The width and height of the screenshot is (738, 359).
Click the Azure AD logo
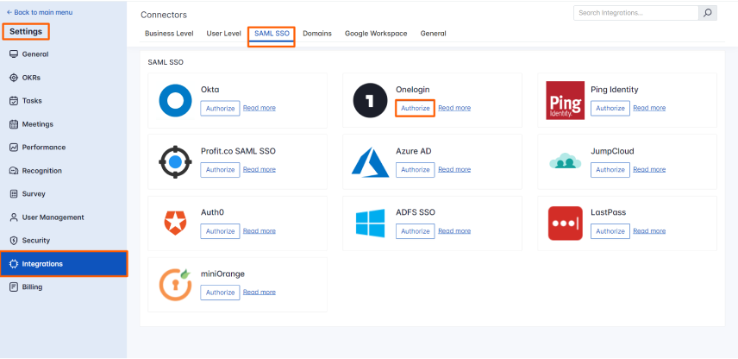pos(370,162)
